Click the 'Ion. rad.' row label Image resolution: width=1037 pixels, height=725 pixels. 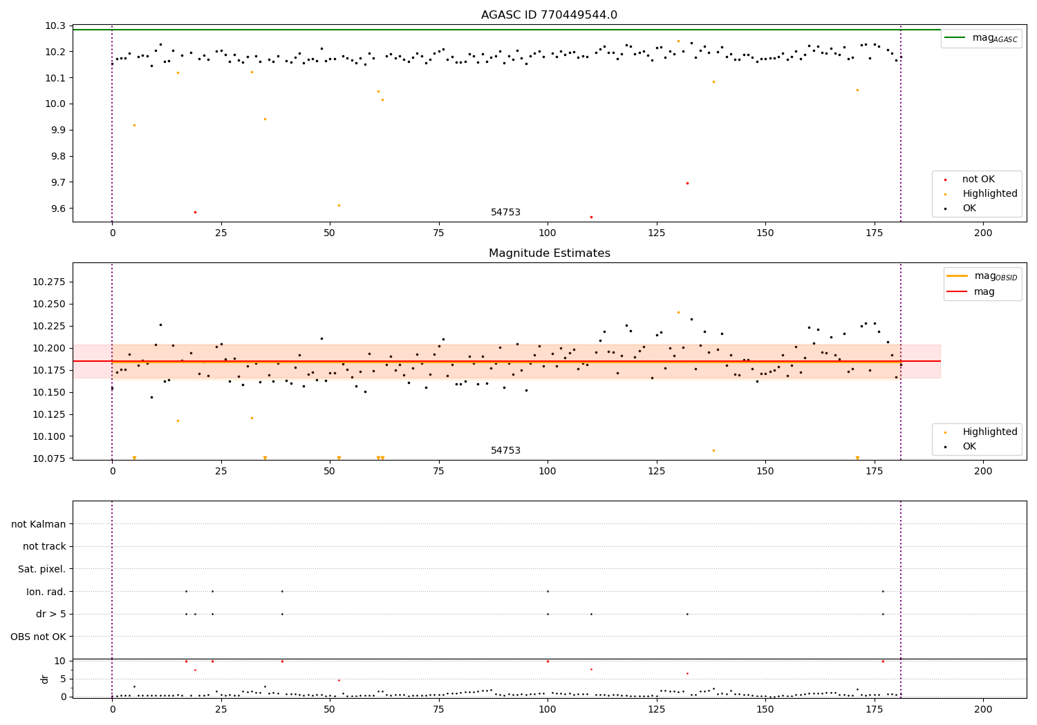tap(46, 592)
